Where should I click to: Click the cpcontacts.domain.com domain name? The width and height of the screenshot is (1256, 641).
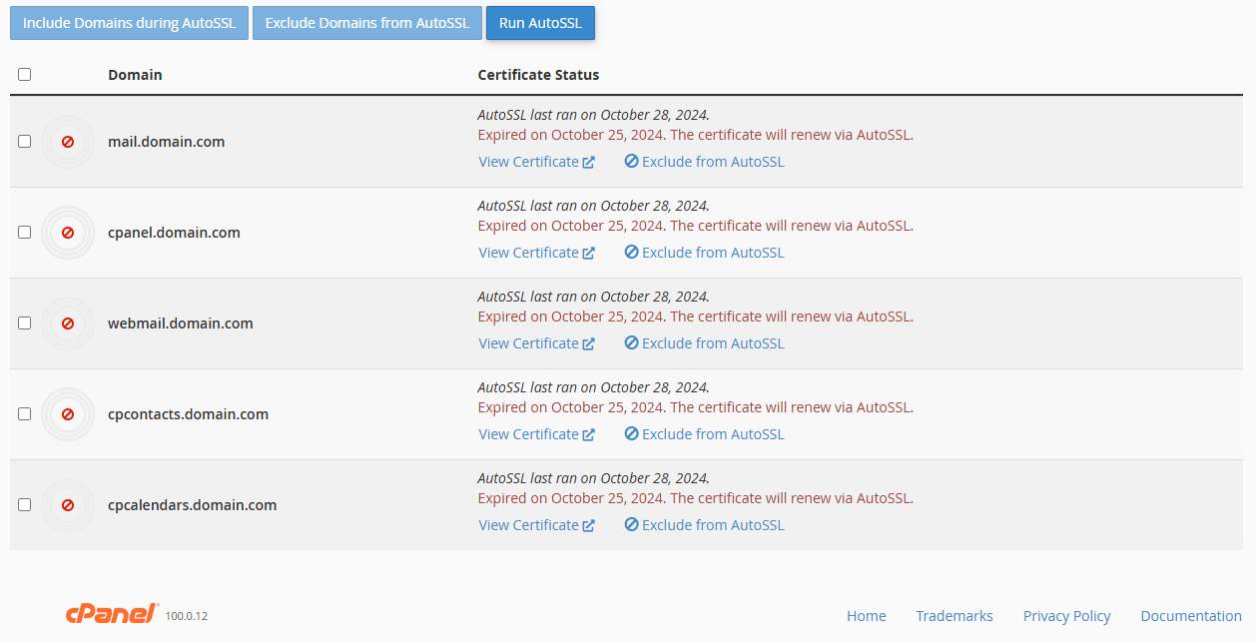point(188,414)
